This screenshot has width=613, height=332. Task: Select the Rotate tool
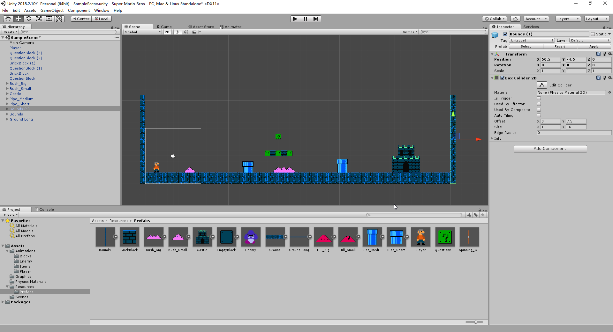(x=28, y=19)
